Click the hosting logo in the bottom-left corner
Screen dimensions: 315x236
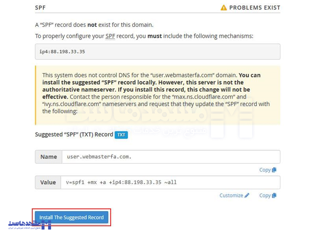point(29,225)
